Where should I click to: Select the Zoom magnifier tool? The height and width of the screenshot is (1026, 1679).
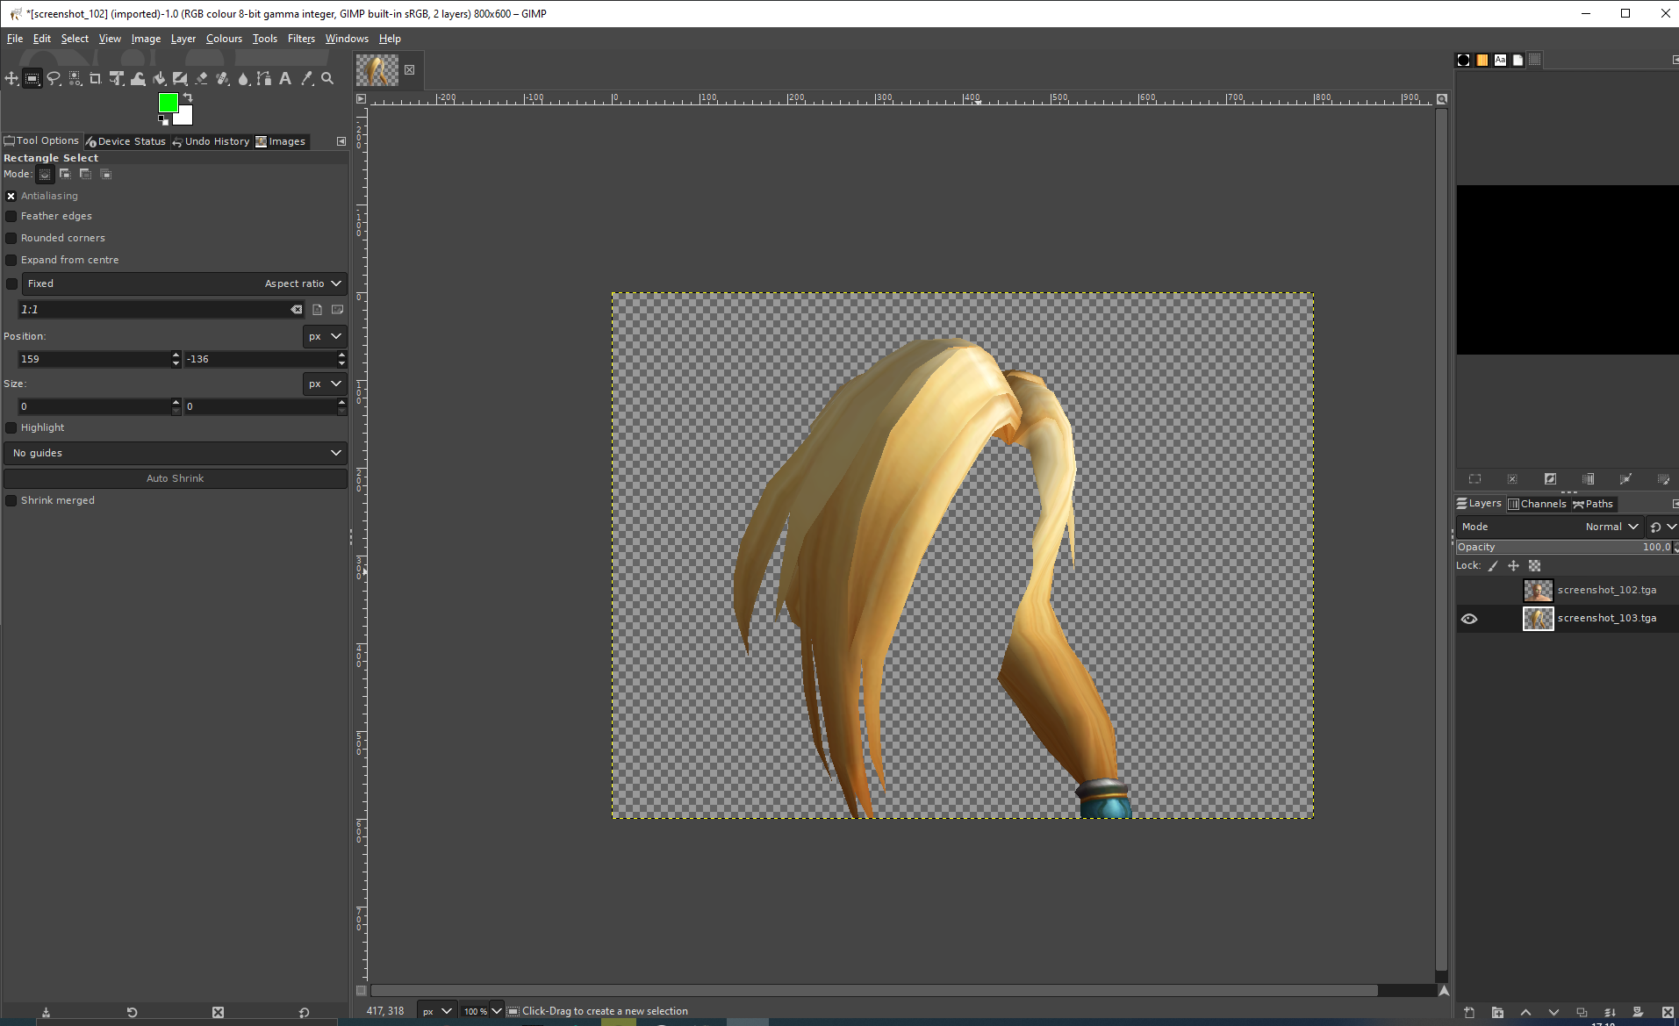[x=327, y=79]
